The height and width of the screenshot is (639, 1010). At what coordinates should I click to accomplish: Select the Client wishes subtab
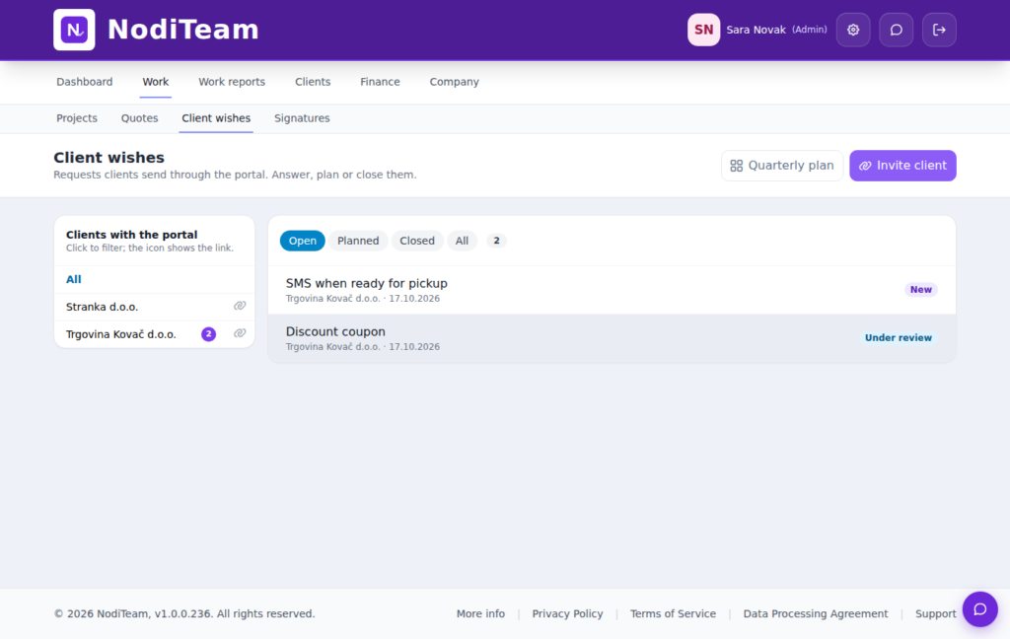(x=216, y=118)
